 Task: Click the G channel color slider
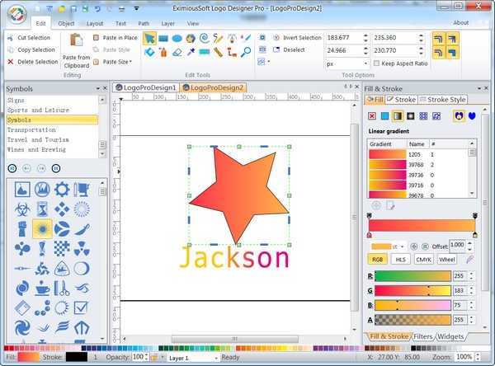tap(413, 291)
